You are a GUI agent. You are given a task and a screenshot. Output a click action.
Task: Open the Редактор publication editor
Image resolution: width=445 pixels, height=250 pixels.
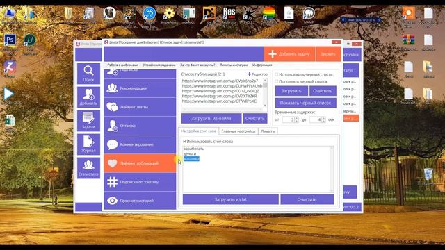tap(257, 74)
